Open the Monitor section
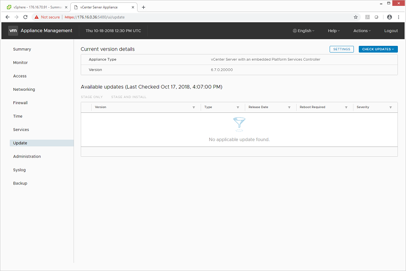 coord(21,63)
